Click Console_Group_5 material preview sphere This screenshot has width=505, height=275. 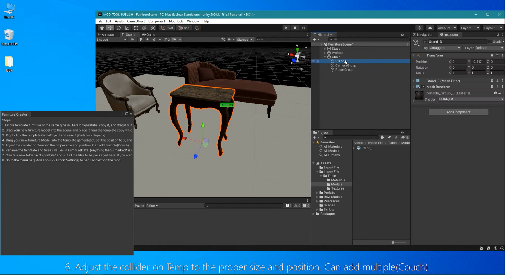coord(419,95)
